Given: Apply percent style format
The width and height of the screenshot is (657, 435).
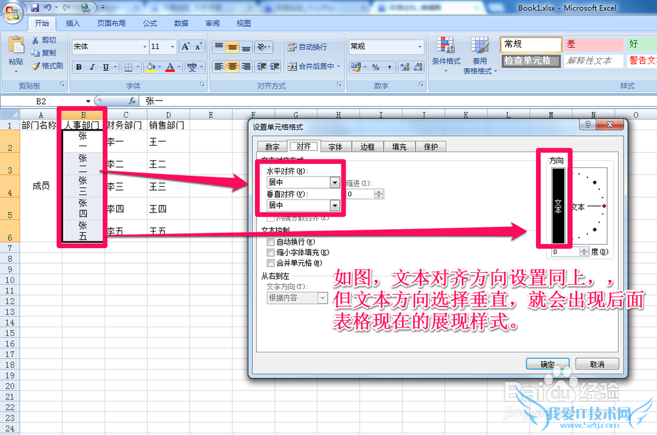Looking at the screenshot, I should [x=375, y=67].
